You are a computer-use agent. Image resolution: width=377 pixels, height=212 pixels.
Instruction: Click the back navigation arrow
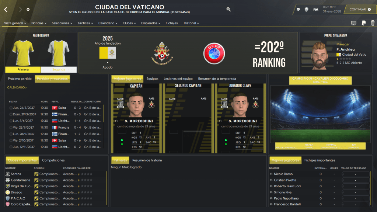pyautogui.click(x=6, y=9)
